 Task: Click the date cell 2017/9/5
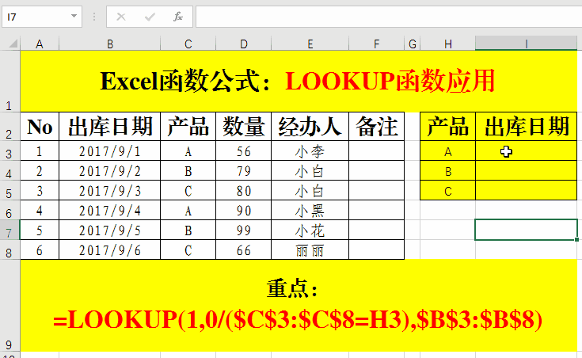tap(110, 230)
